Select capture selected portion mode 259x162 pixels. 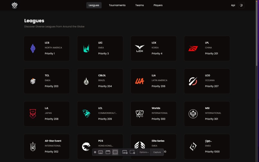pos(115,152)
